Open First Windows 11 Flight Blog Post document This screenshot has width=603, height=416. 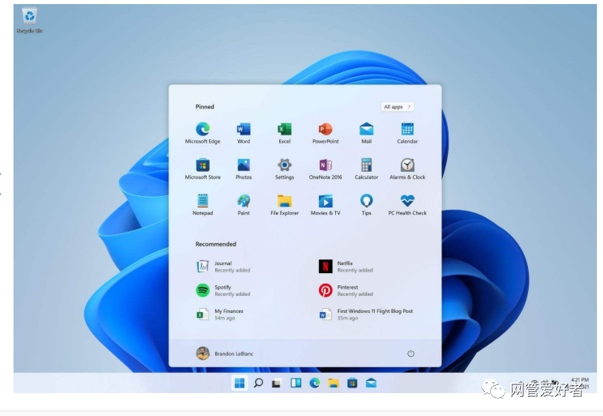click(366, 314)
